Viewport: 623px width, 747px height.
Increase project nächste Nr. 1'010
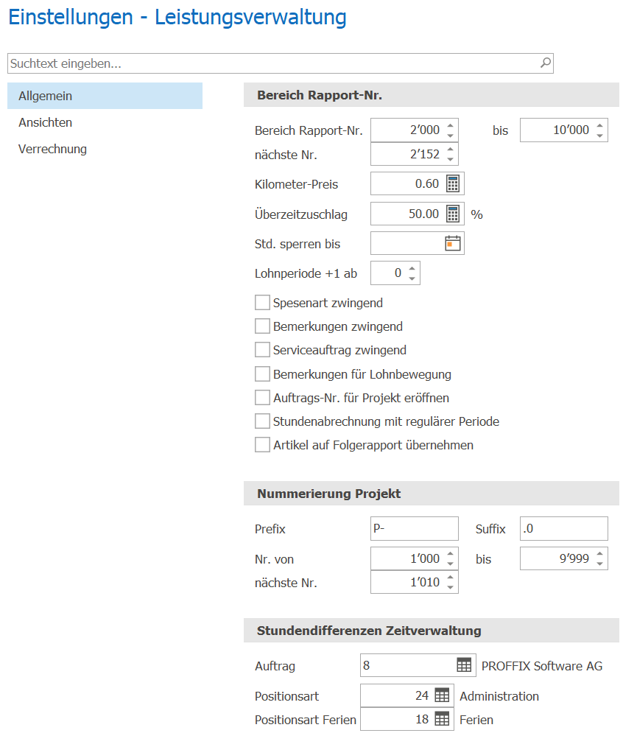click(450, 578)
